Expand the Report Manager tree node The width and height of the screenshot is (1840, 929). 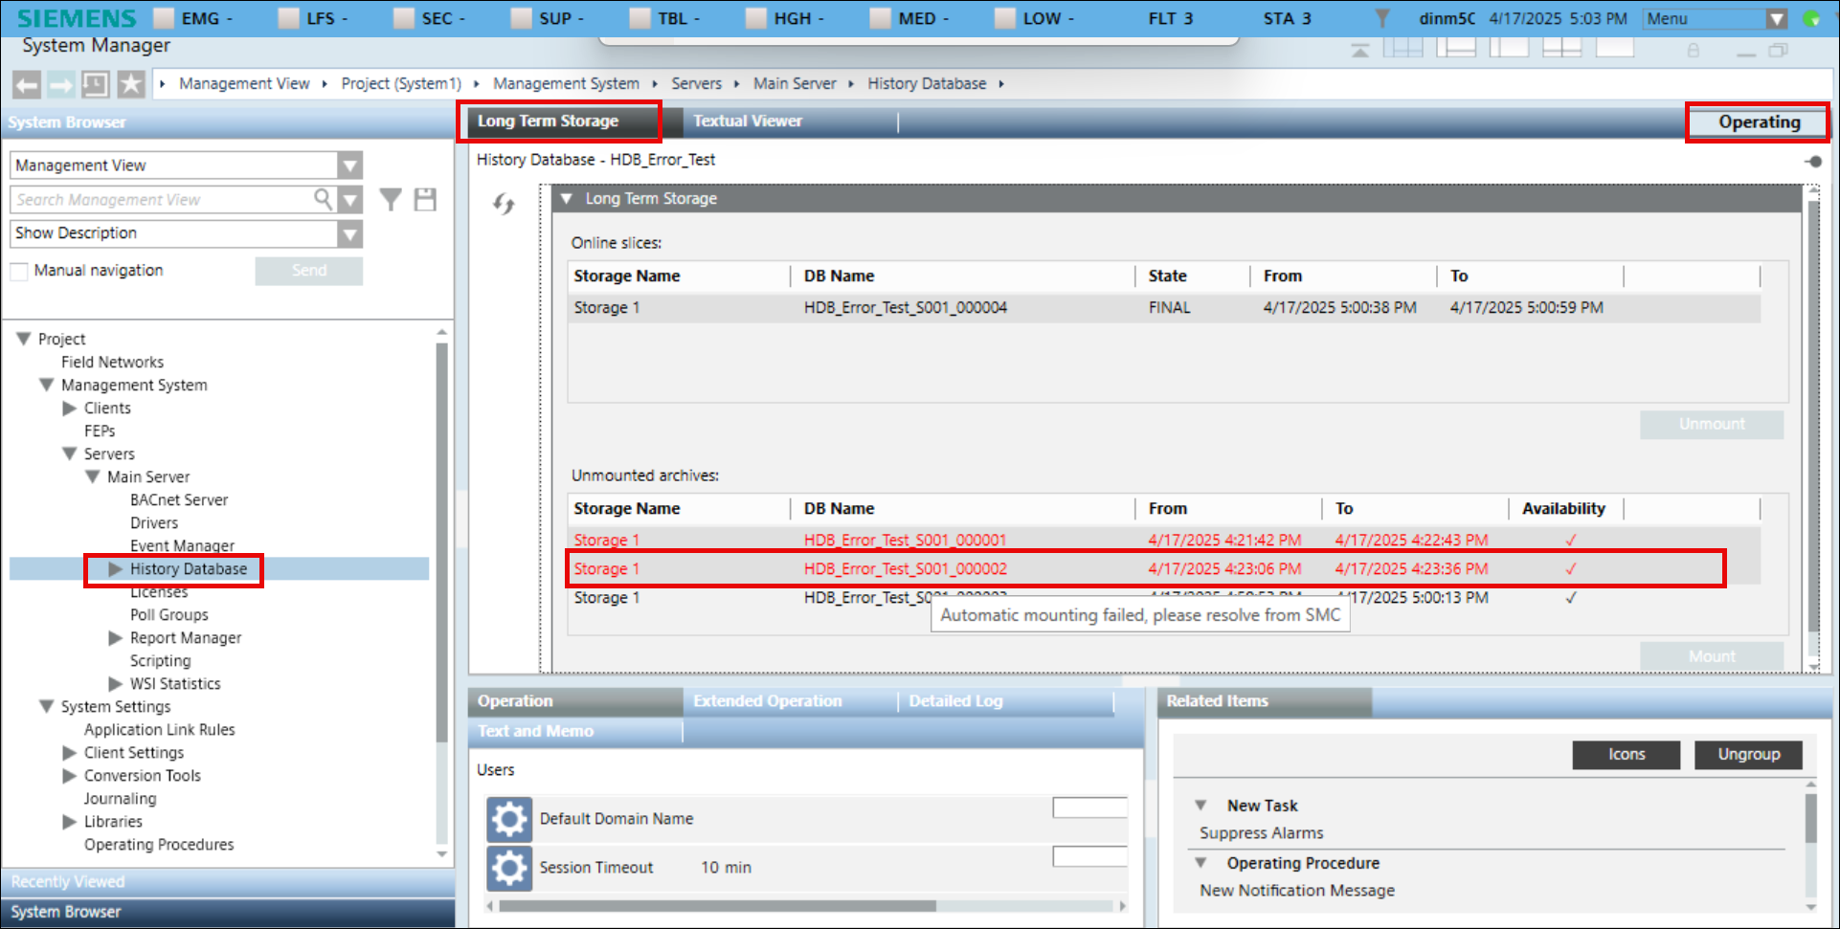point(116,638)
